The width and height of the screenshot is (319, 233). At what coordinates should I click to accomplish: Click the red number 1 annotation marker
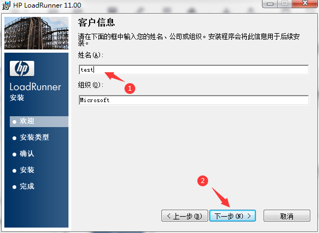(130, 88)
